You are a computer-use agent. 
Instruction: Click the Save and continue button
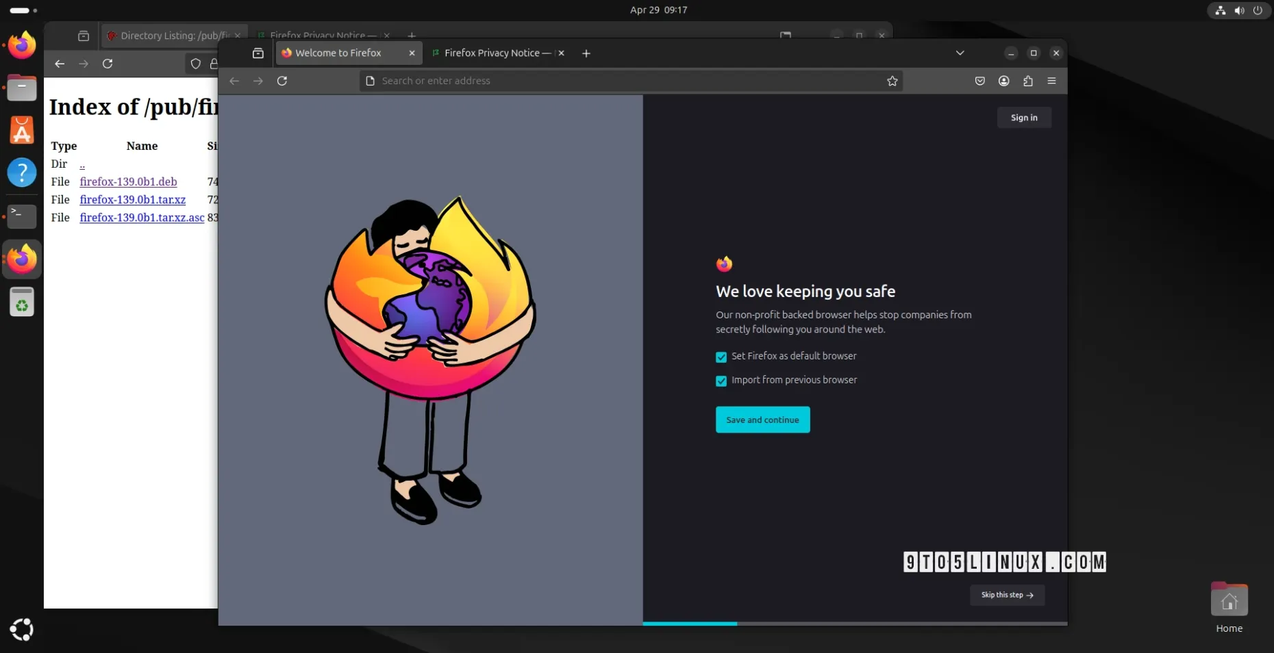pyautogui.click(x=763, y=420)
